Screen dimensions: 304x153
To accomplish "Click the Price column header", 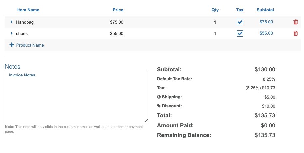I will click(x=118, y=10).
